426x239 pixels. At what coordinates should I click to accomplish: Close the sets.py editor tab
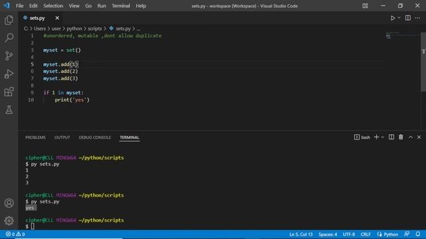click(57, 18)
